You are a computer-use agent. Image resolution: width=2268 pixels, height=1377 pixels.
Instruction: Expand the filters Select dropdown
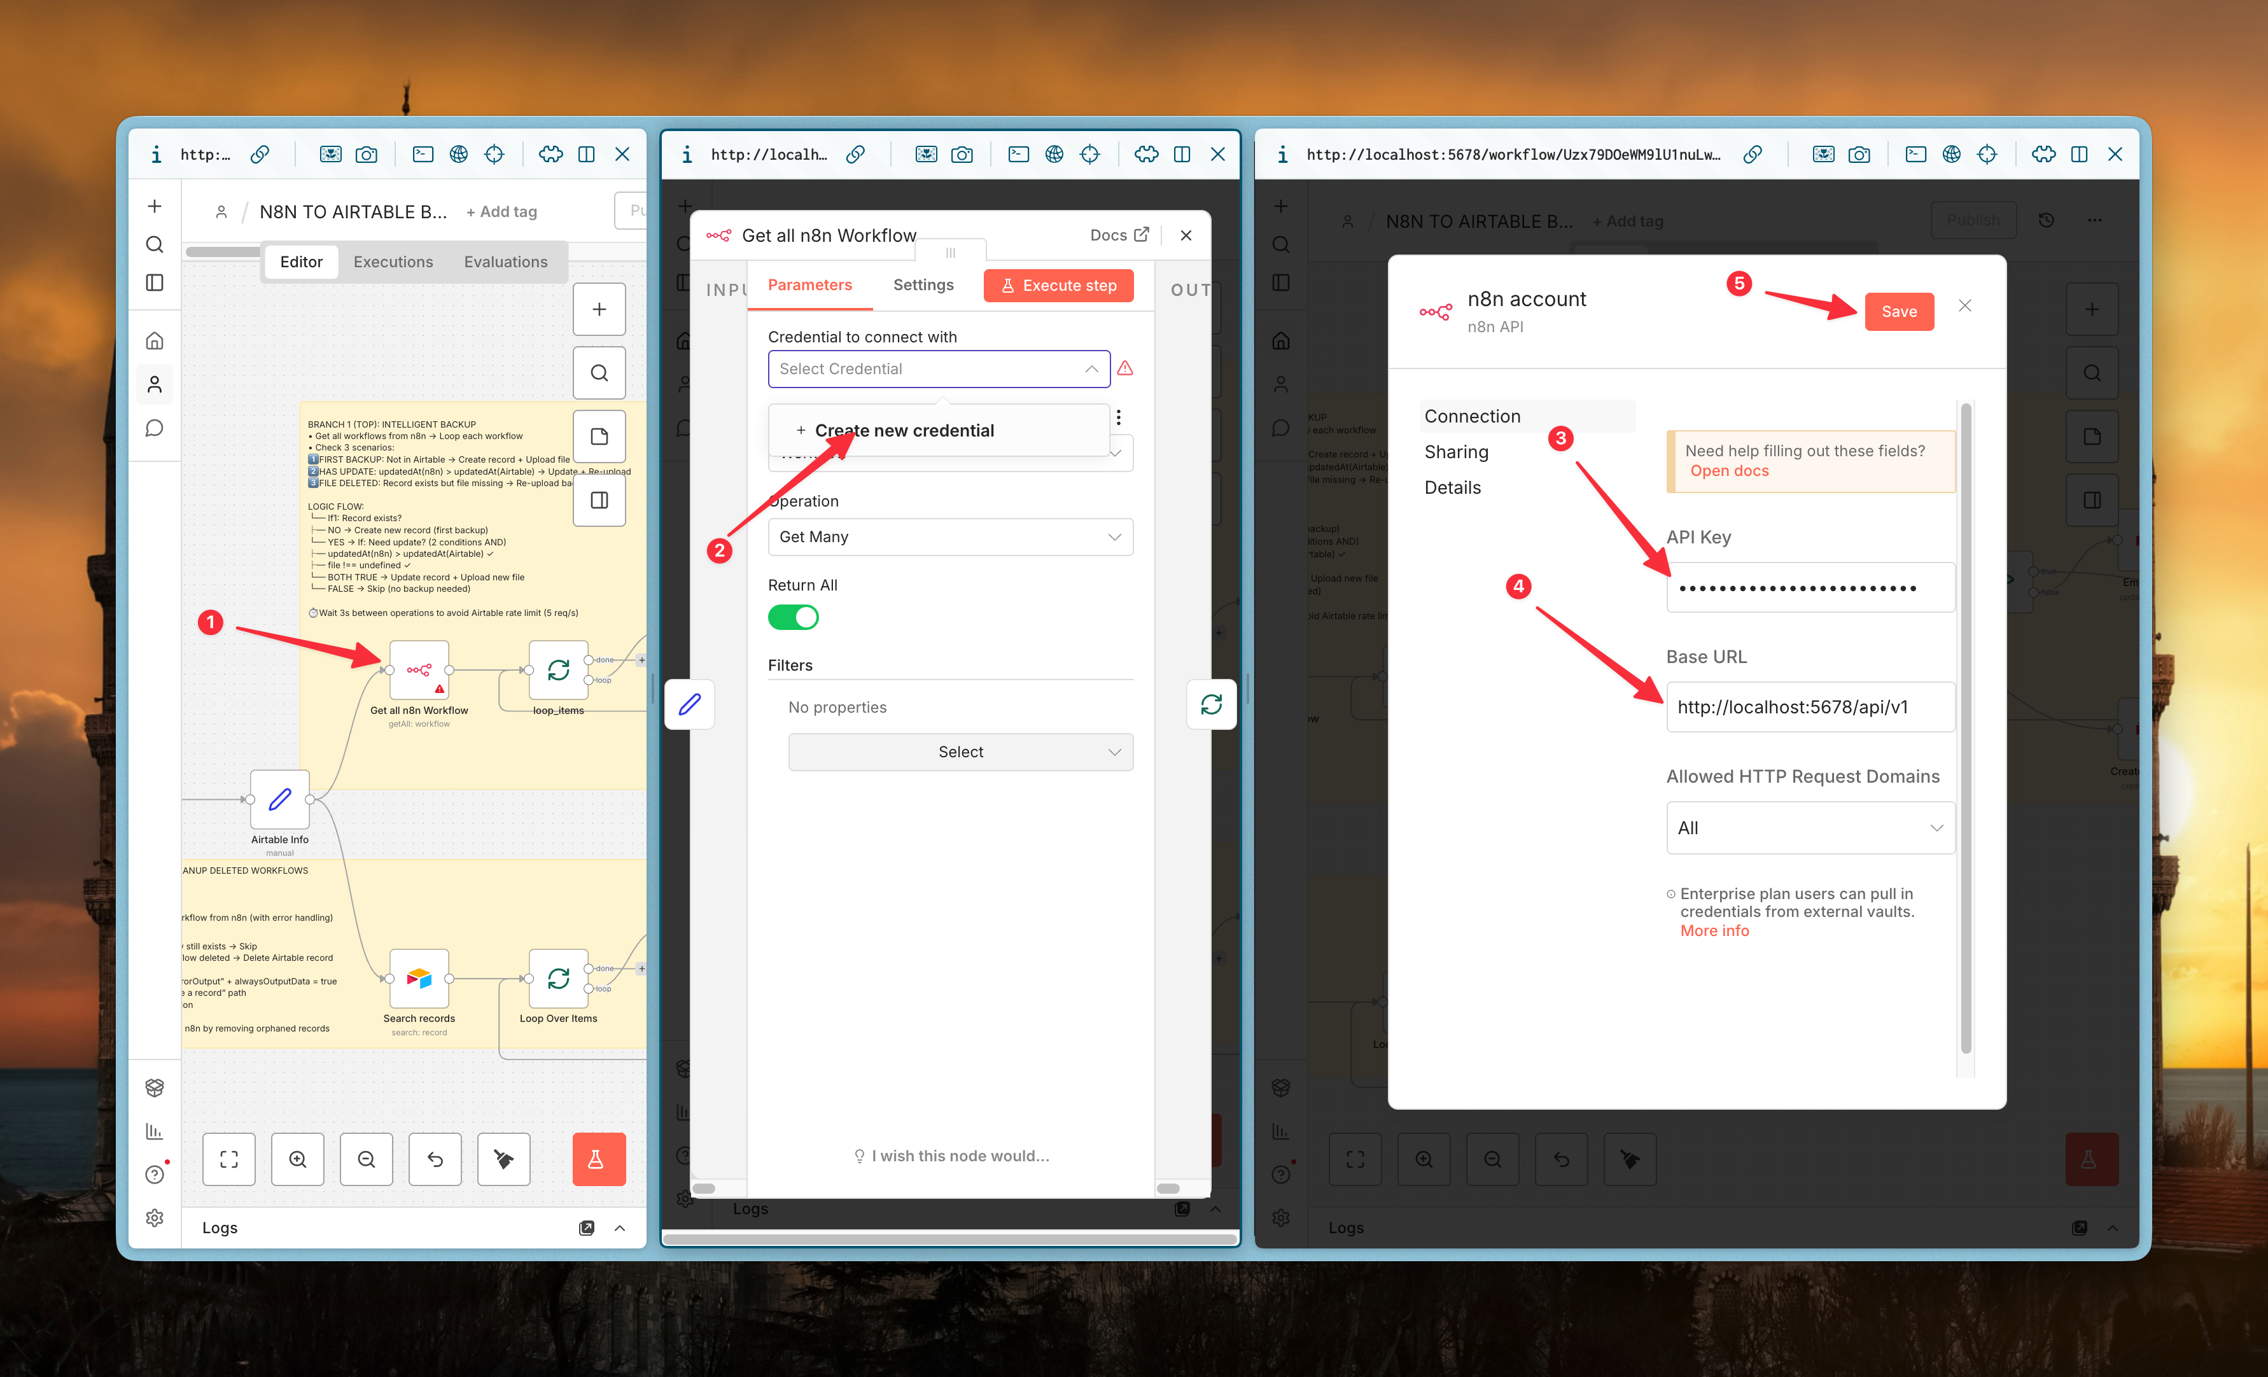(x=960, y=752)
